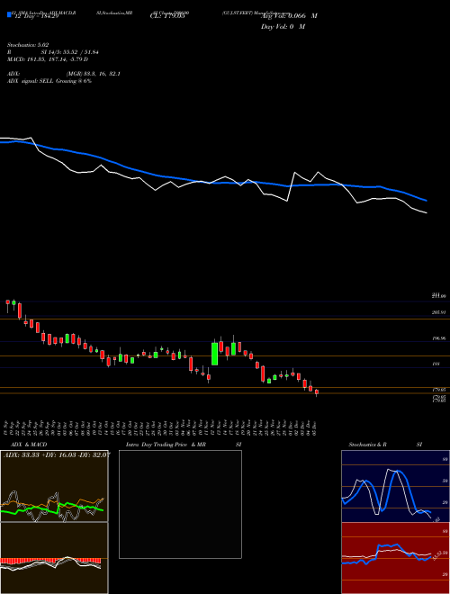
Task: Click the 196.96 price axis label
Action: (438, 338)
